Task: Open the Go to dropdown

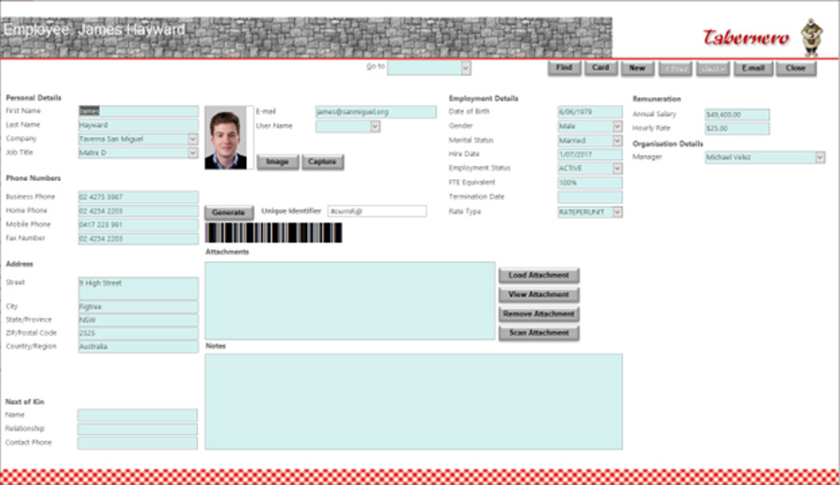Action: (466, 68)
